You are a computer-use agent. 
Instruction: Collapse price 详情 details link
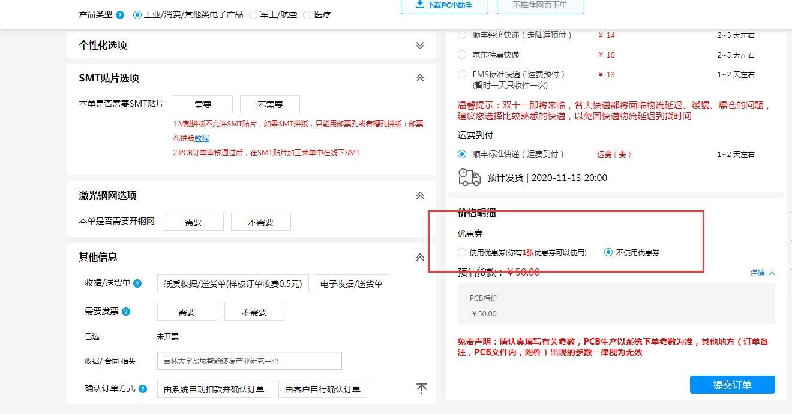click(763, 273)
